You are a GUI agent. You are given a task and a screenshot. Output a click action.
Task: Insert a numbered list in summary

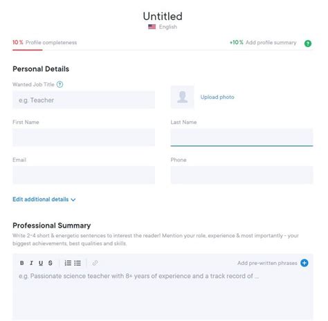coord(68,263)
